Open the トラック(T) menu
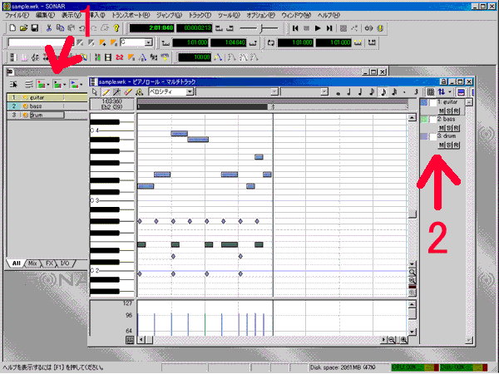499x374 pixels. tap(200, 15)
